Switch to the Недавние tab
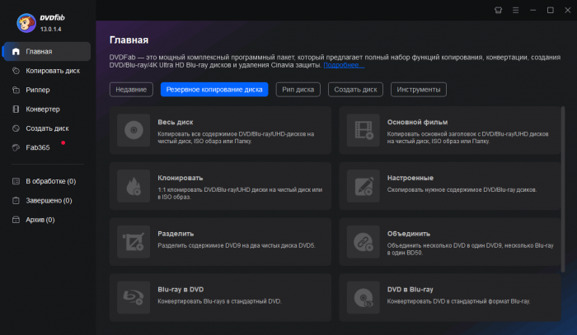577x335 pixels. 131,89
